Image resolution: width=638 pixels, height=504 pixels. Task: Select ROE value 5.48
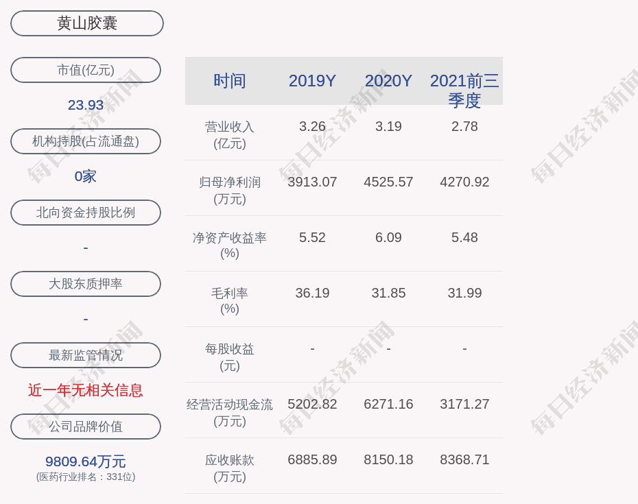tap(464, 237)
